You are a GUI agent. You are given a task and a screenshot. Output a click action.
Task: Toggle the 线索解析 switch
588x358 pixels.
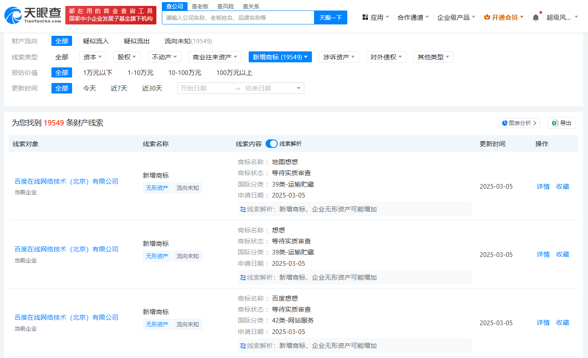point(271,144)
